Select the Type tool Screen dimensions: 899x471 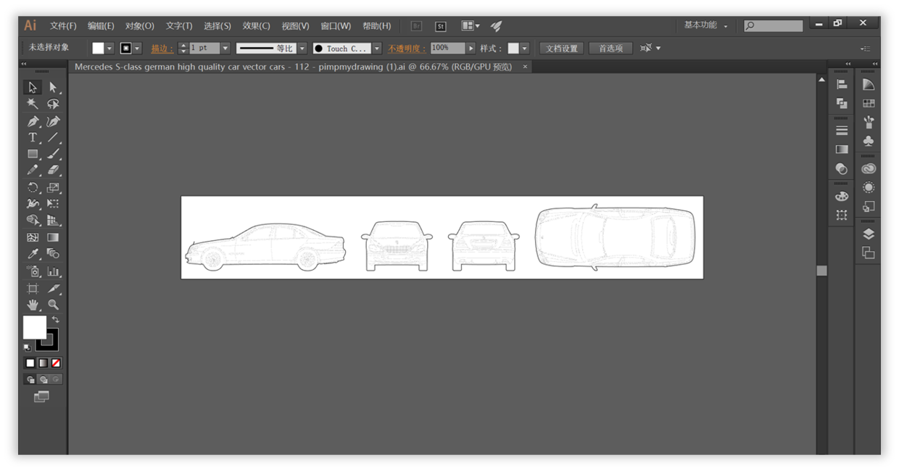pos(33,138)
